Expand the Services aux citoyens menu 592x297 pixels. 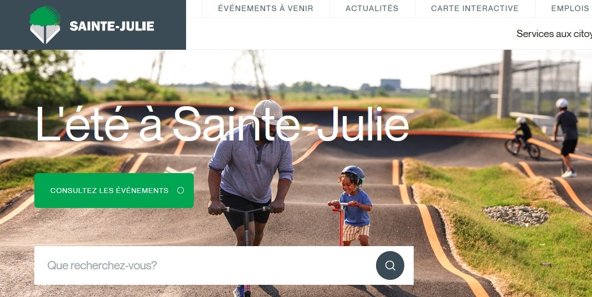[554, 34]
